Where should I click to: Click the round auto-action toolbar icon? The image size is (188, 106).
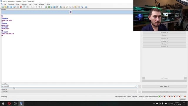coord(79,7)
